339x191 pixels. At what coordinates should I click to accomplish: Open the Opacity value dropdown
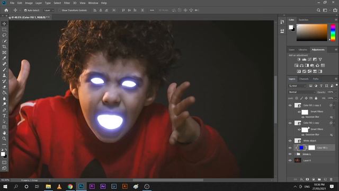click(336, 92)
